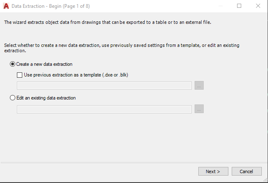
Task: Maximize the Data Extraction dialog window
Action: pos(239,6)
